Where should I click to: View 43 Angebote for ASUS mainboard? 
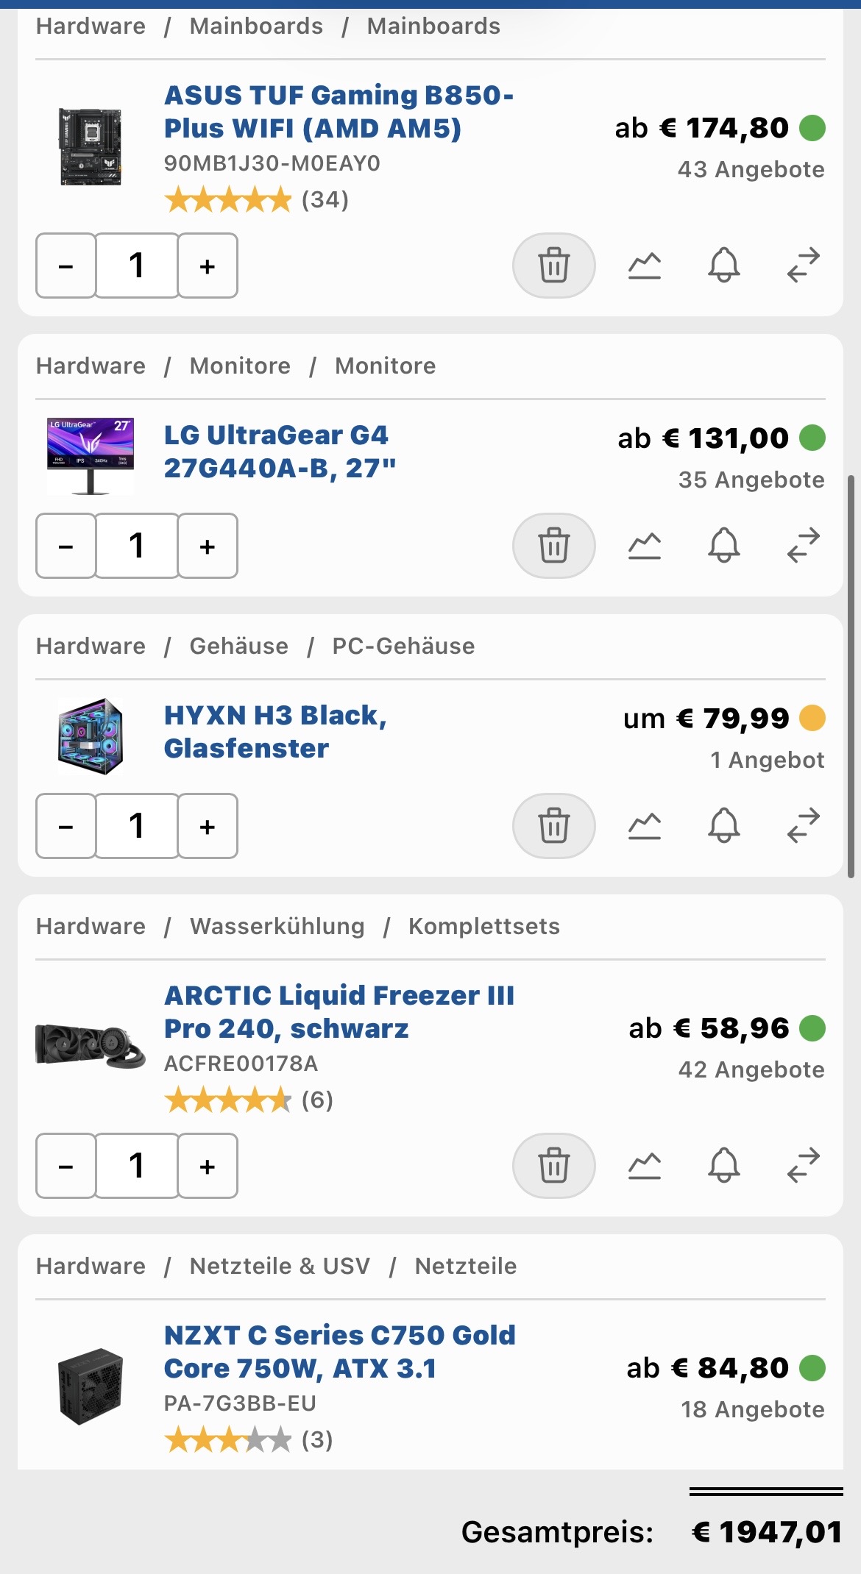751,170
